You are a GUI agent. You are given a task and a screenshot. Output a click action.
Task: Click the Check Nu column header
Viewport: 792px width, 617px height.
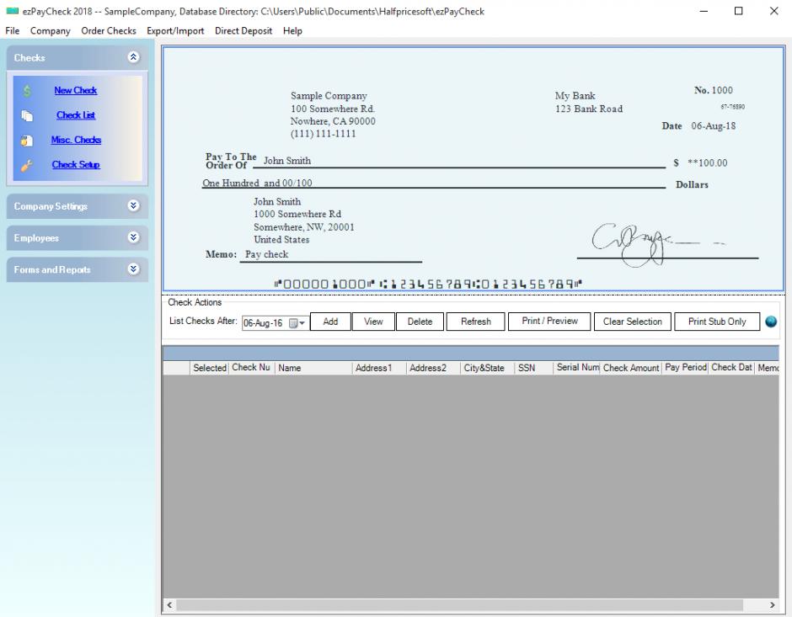pos(251,368)
